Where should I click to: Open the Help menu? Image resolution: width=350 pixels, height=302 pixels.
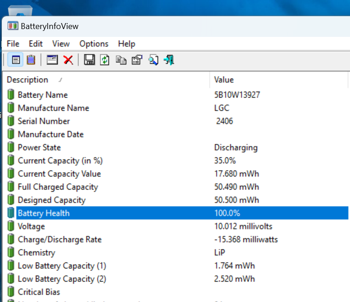(x=126, y=44)
